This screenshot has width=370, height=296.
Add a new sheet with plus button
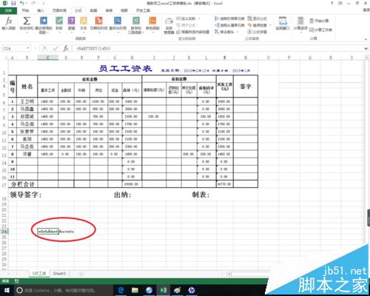point(81,274)
